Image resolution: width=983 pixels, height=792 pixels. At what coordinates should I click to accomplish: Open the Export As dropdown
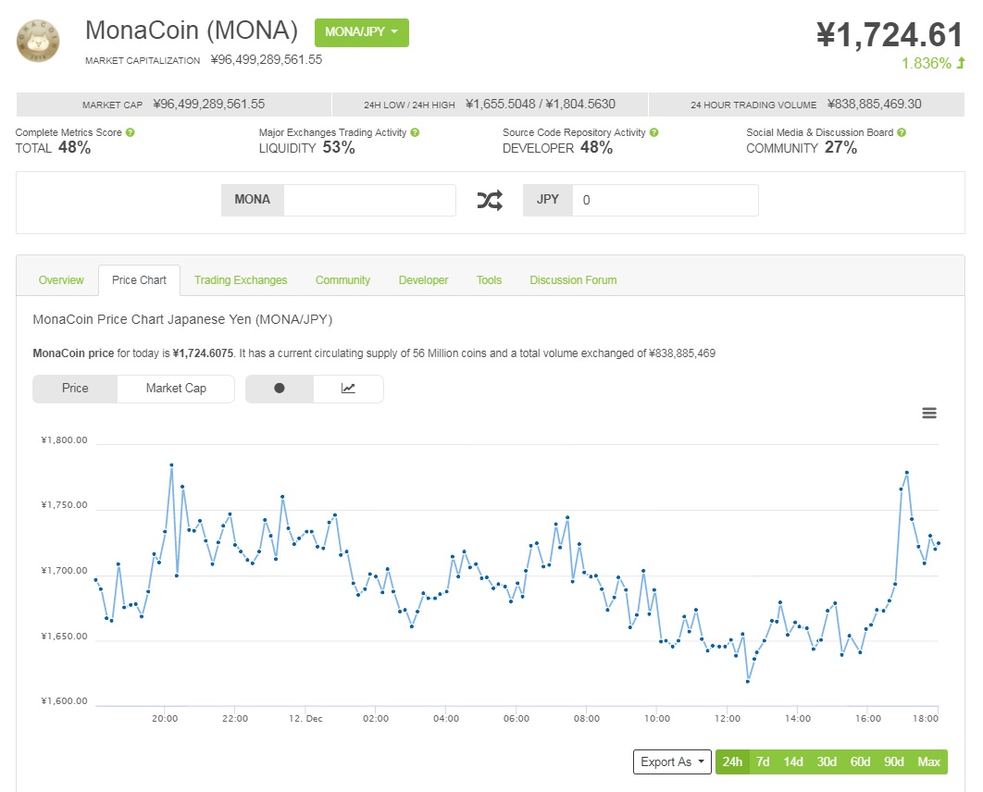(672, 761)
